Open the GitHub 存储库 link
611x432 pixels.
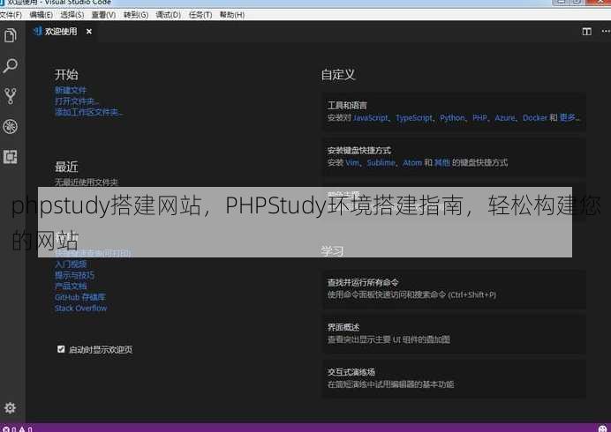(x=80, y=297)
